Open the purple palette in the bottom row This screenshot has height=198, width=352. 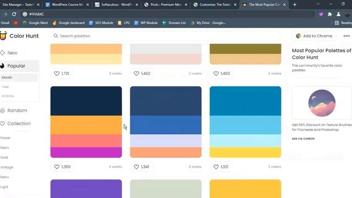[x=86, y=189]
